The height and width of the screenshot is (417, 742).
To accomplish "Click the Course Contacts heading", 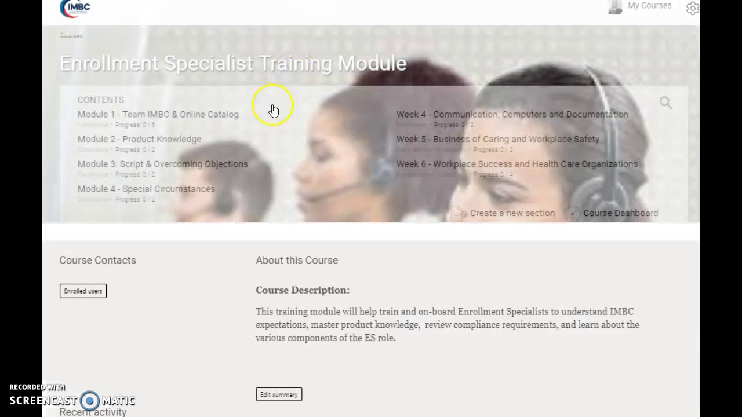I will [x=97, y=261].
